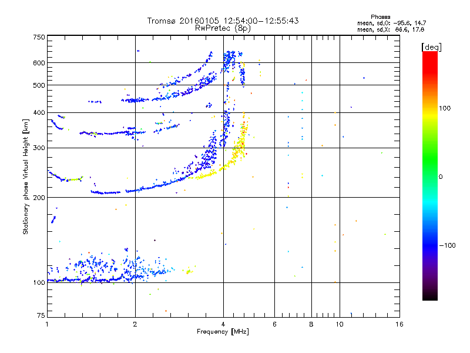This screenshot has width=470, height=353.
Task: Click the plot title 'Tromsø 20160105 12:54:00-12:55:43'
Action: pos(223,21)
